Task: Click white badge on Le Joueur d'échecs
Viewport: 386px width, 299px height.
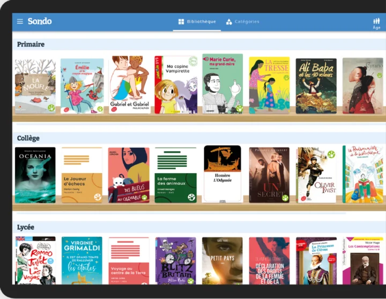Action: (98, 197)
